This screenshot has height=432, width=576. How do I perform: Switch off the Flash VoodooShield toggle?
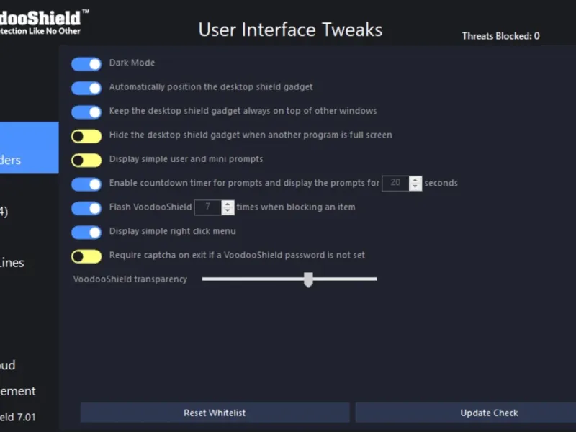pos(86,208)
